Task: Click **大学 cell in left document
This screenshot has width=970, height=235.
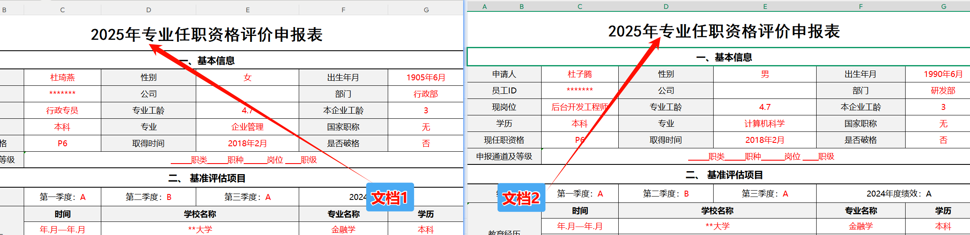Action: (x=200, y=229)
